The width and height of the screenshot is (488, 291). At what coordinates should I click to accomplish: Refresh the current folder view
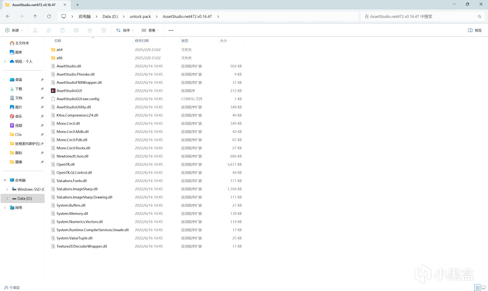tap(49, 16)
